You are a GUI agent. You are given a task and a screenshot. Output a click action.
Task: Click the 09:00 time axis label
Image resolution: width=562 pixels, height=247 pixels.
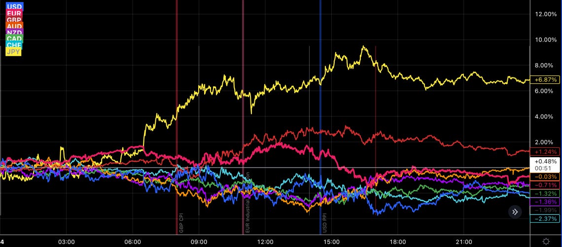pyautogui.click(x=199, y=242)
